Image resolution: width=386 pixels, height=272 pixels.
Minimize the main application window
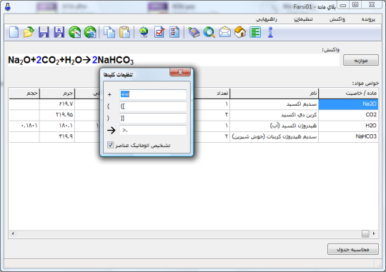click(343, 5)
